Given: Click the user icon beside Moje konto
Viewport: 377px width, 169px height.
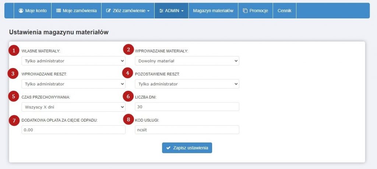Looking at the screenshot, I should (21, 11).
